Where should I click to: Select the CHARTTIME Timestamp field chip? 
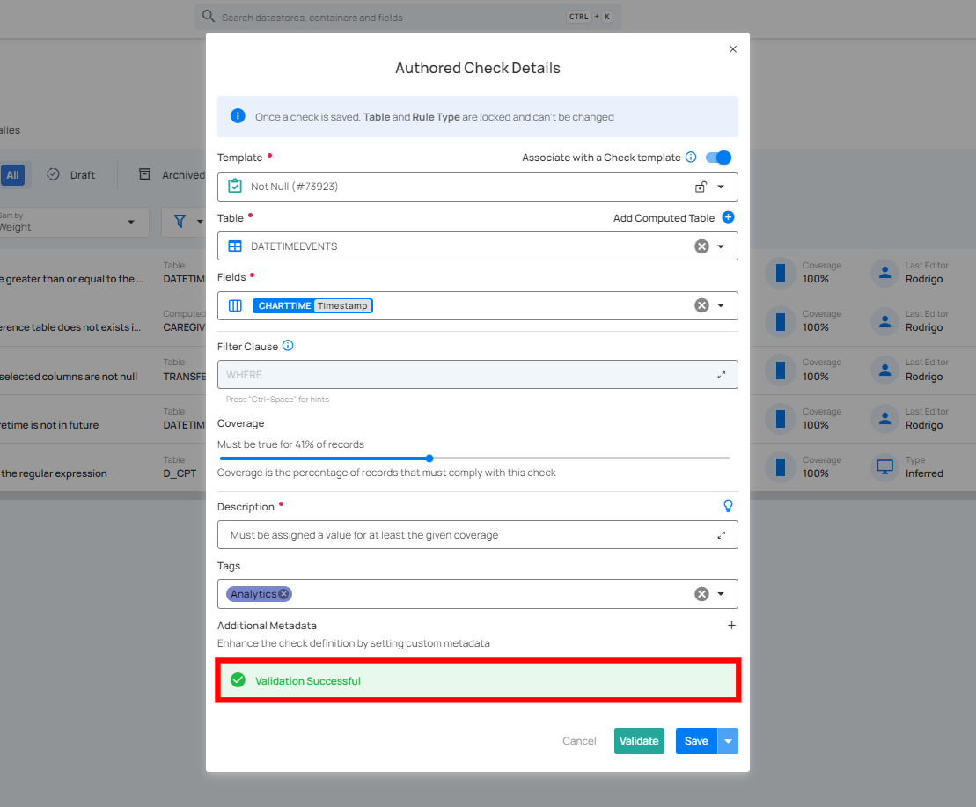(x=312, y=305)
